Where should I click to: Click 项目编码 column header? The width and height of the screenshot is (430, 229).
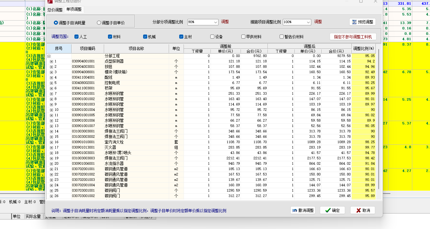(x=87, y=49)
